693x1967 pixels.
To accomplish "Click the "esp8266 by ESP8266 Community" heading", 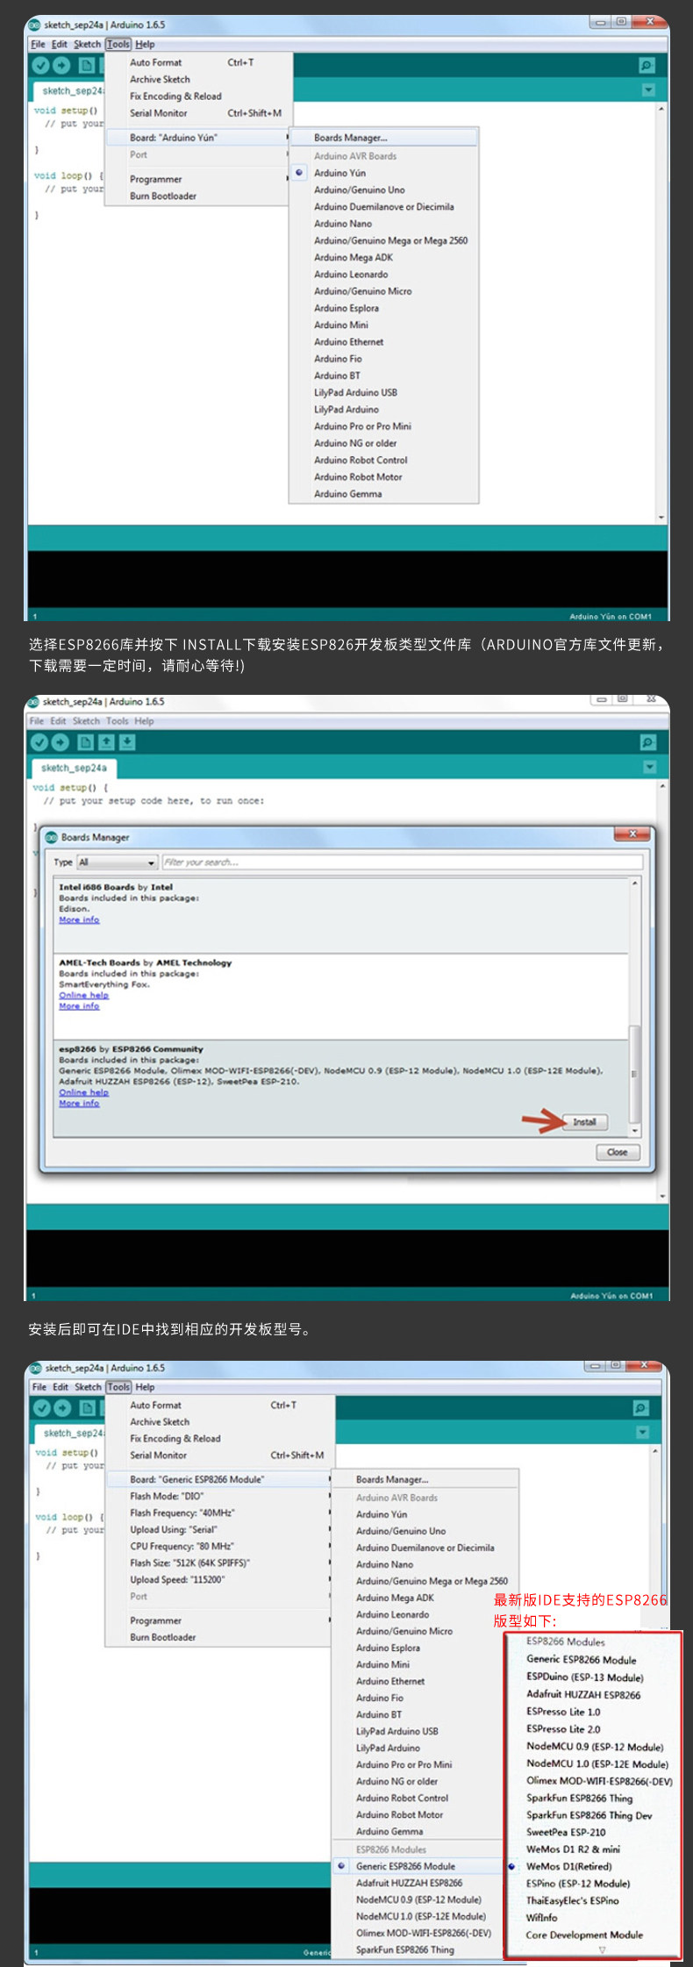I will click(x=131, y=1049).
